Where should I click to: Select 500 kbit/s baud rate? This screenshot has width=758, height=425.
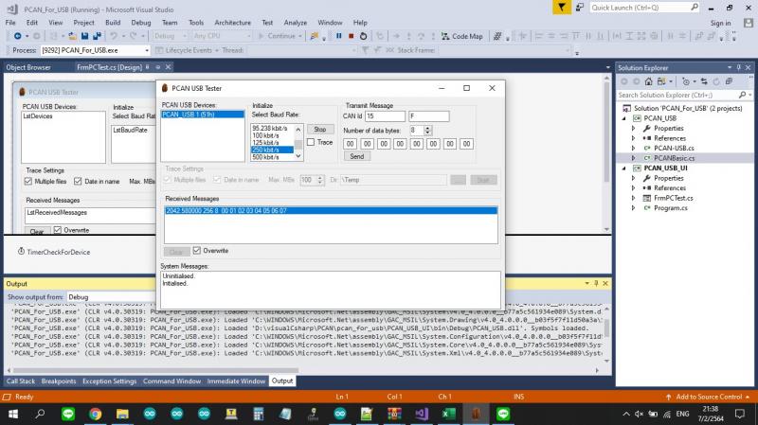(265, 157)
